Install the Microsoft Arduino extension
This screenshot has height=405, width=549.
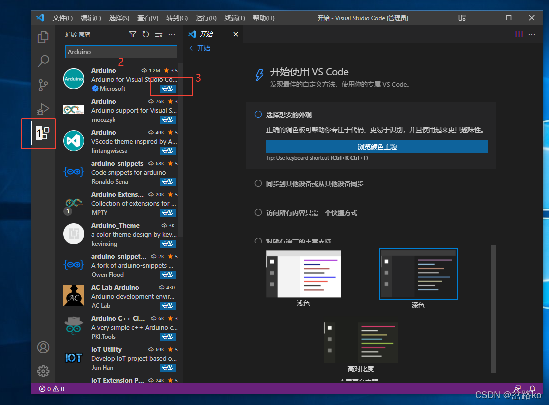point(168,89)
